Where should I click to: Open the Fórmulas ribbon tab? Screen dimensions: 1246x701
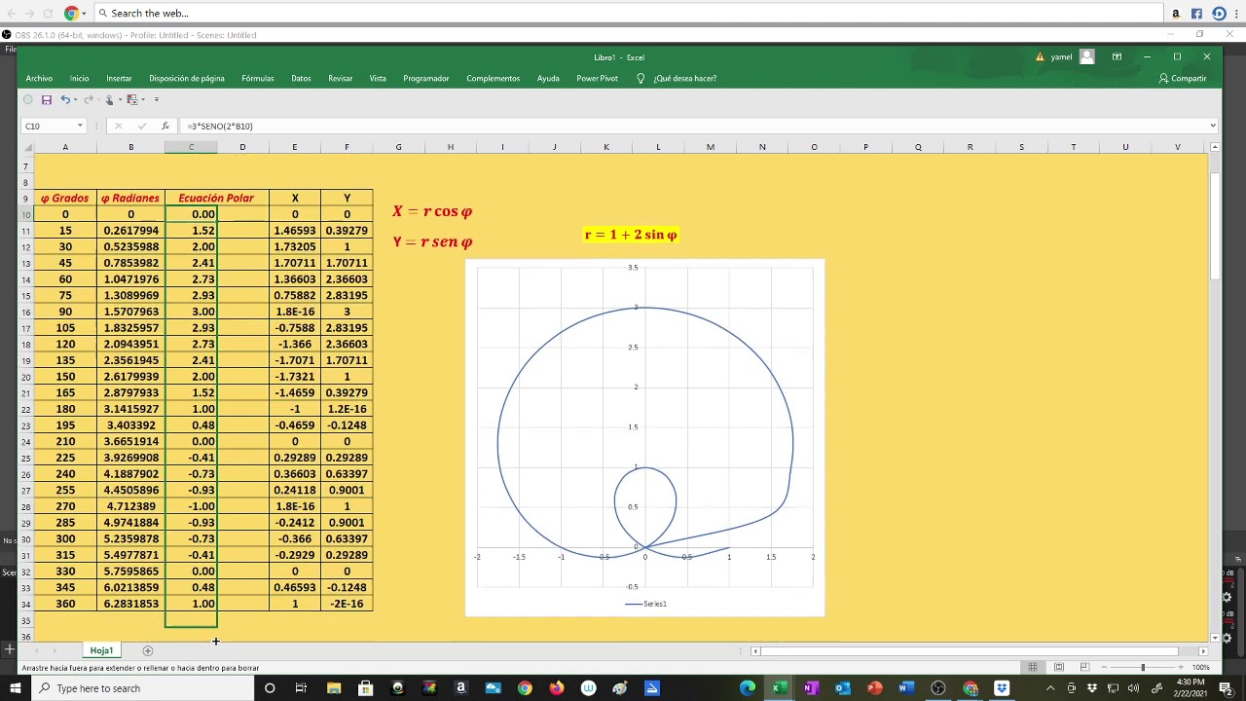(258, 78)
